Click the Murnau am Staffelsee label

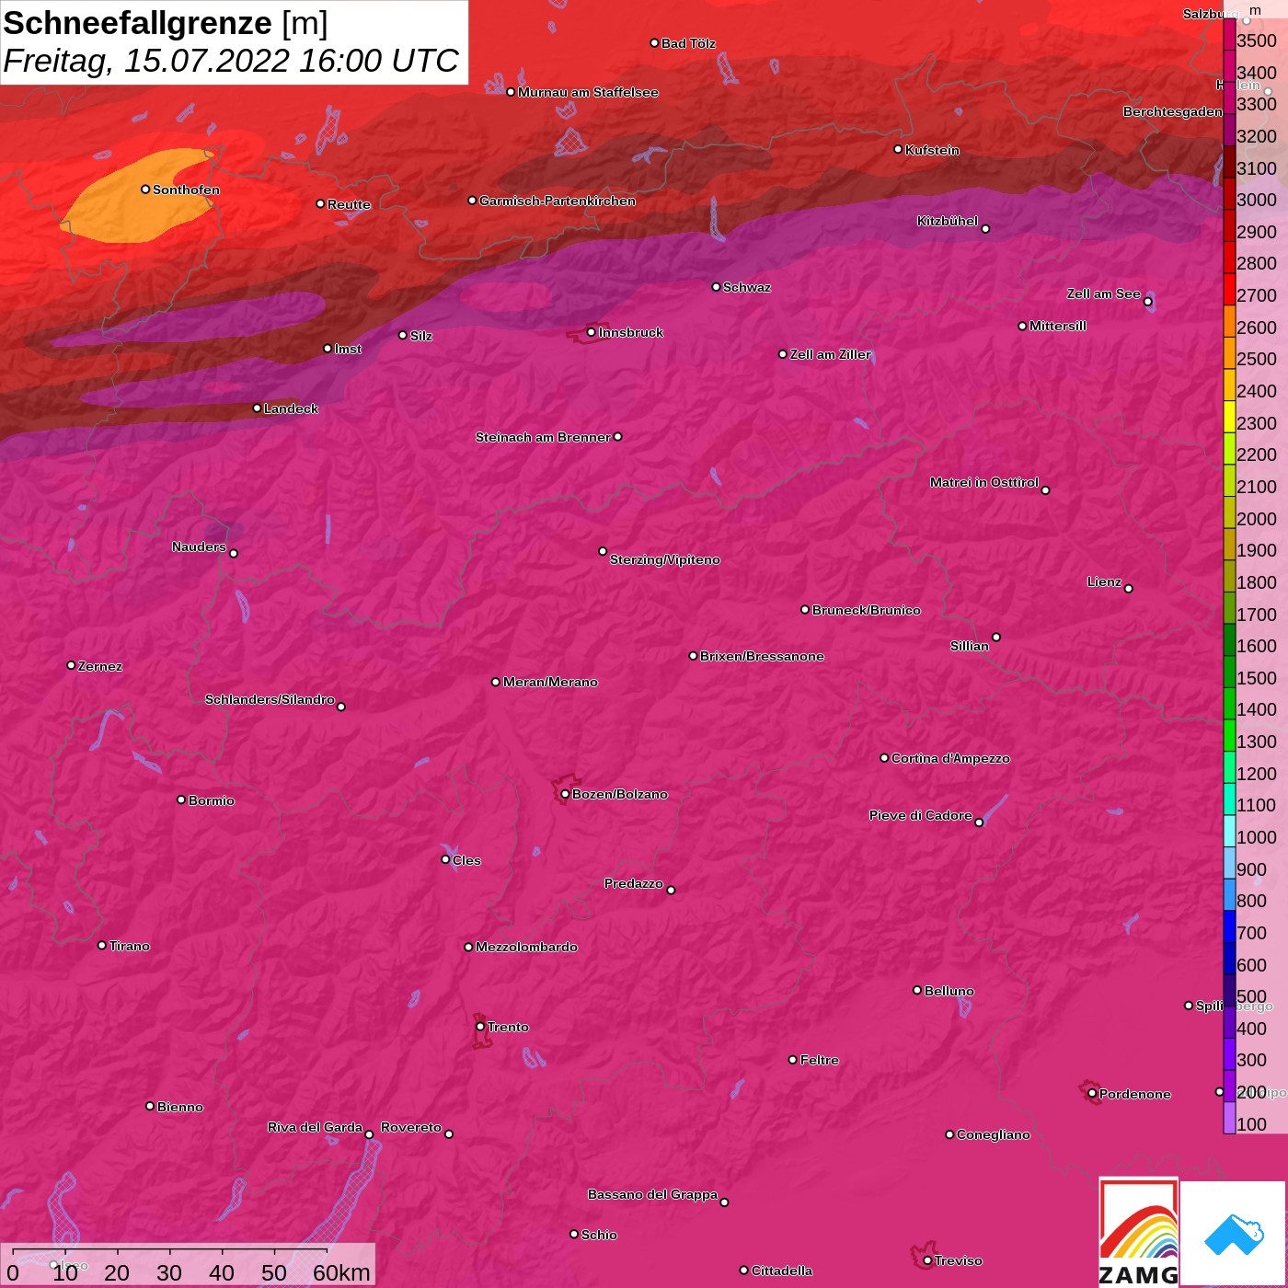pos(588,92)
